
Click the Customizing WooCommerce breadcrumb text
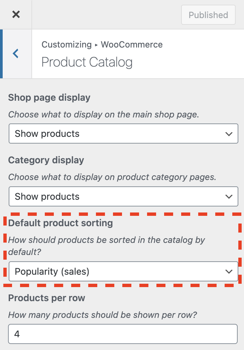[102, 45]
